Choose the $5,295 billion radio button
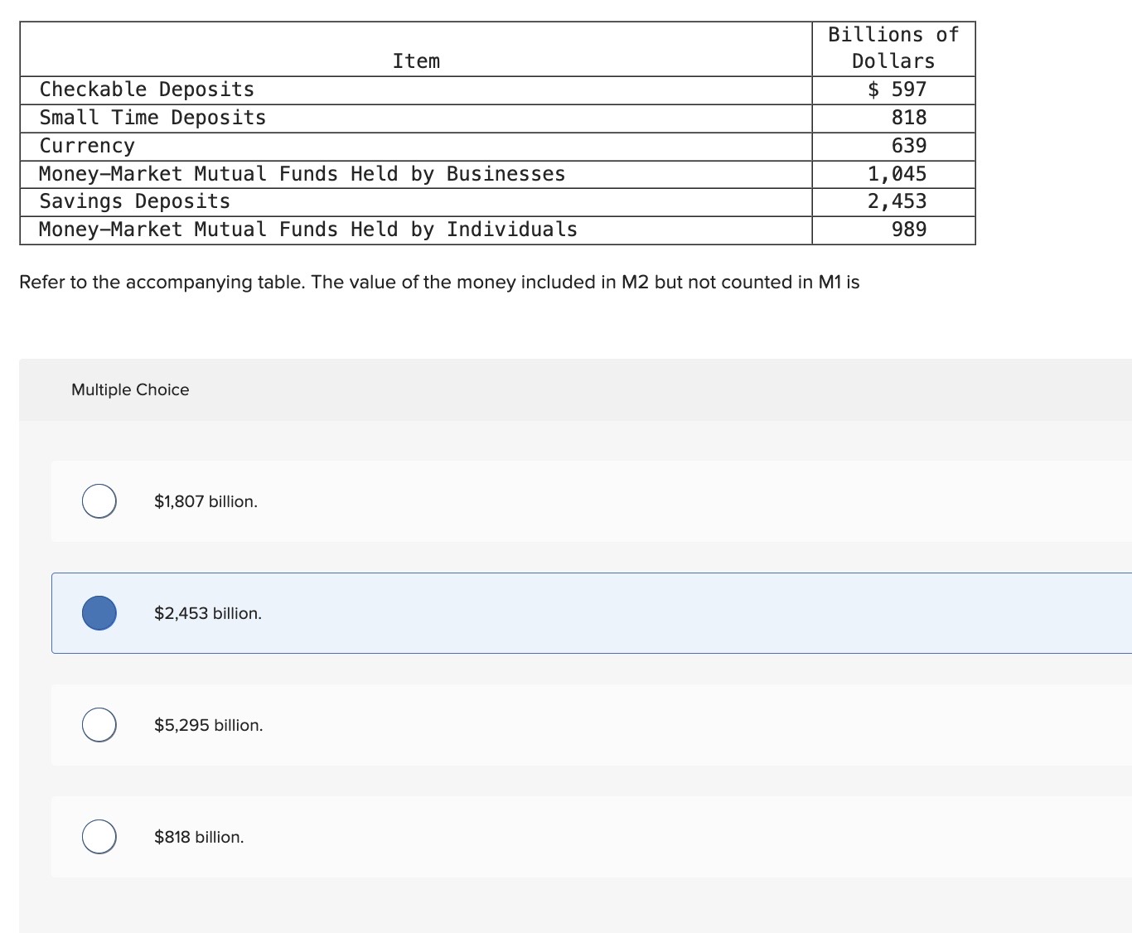 [99, 724]
